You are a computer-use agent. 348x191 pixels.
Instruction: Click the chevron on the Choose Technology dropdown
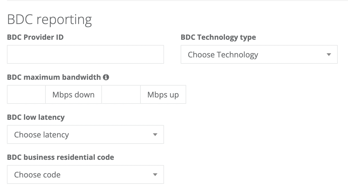pos(329,55)
